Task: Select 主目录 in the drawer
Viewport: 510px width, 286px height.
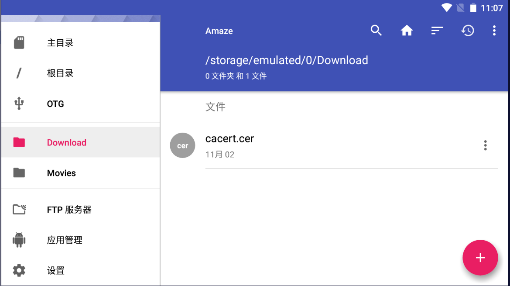Action: [60, 43]
